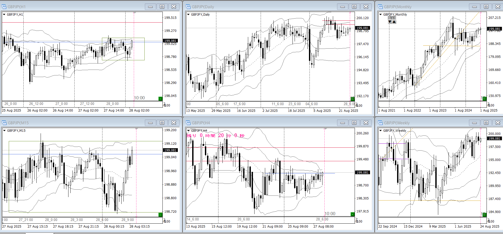
Task: Click the Y1 down arrow on Monthly chart
Action: pyautogui.click(x=390, y=22)
